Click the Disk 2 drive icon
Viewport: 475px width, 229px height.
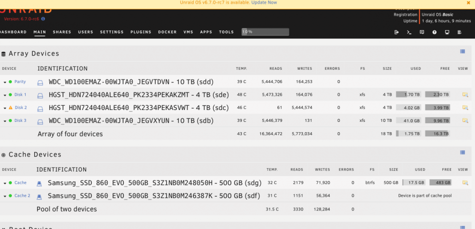coord(40,109)
